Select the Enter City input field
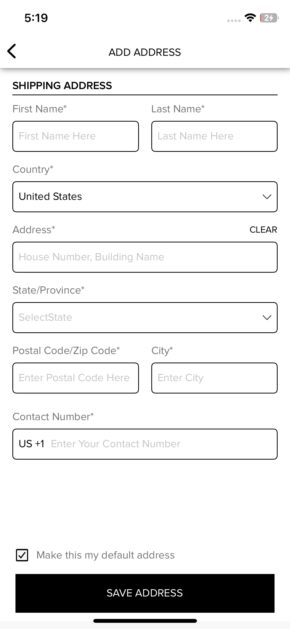290x629 pixels. pos(214,378)
